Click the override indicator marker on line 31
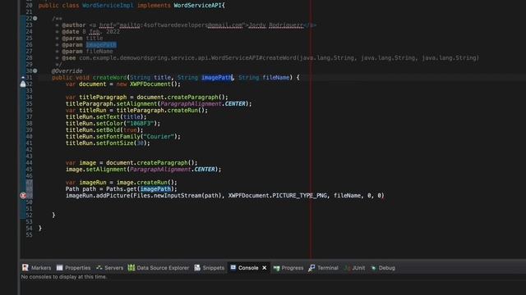The width and height of the screenshot is (526, 295). click(23, 78)
